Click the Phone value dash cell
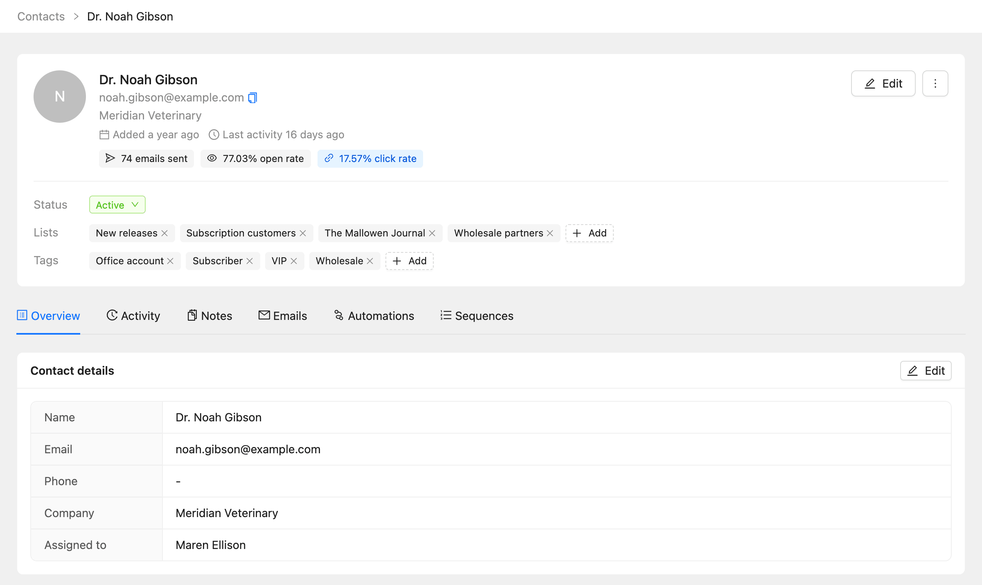The height and width of the screenshot is (585, 982). point(556,481)
